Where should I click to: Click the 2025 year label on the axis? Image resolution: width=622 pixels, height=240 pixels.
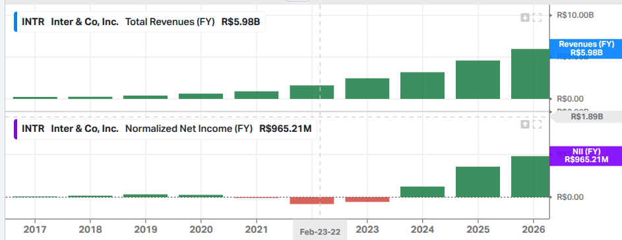(478, 229)
